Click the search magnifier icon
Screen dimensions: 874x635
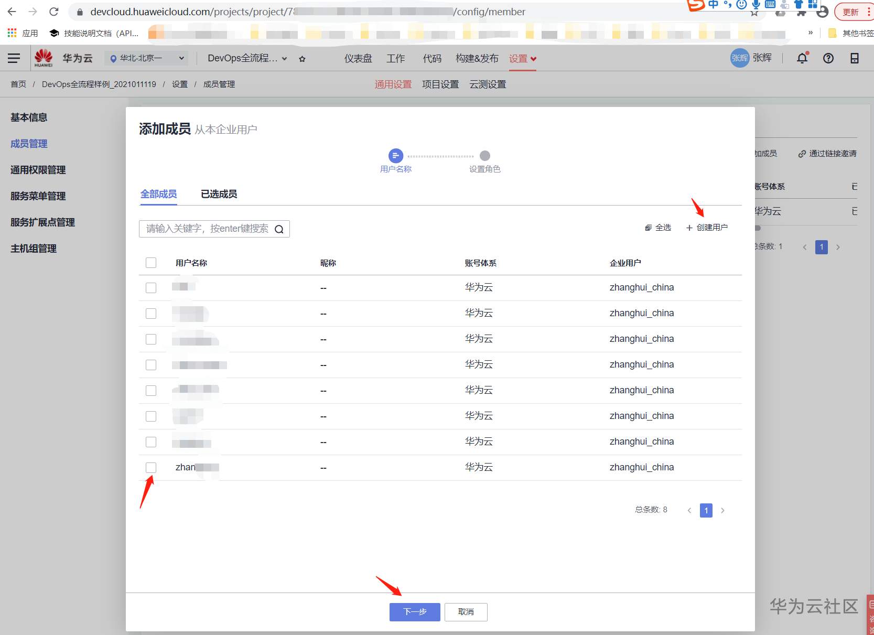point(279,229)
